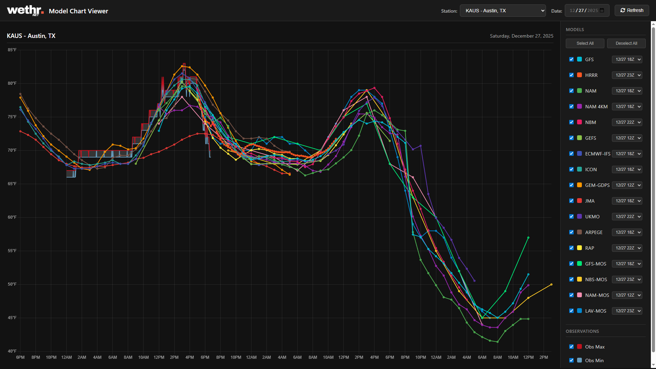Image resolution: width=656 pixels, height=369 pixels.
Task: Click the wethr.net logo
Action: click(x=25, y=11)
